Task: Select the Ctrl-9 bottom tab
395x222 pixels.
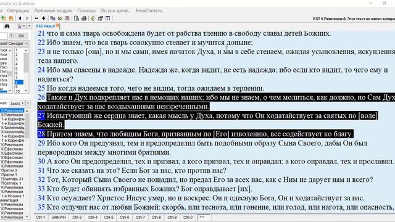Action: point(172,217)
